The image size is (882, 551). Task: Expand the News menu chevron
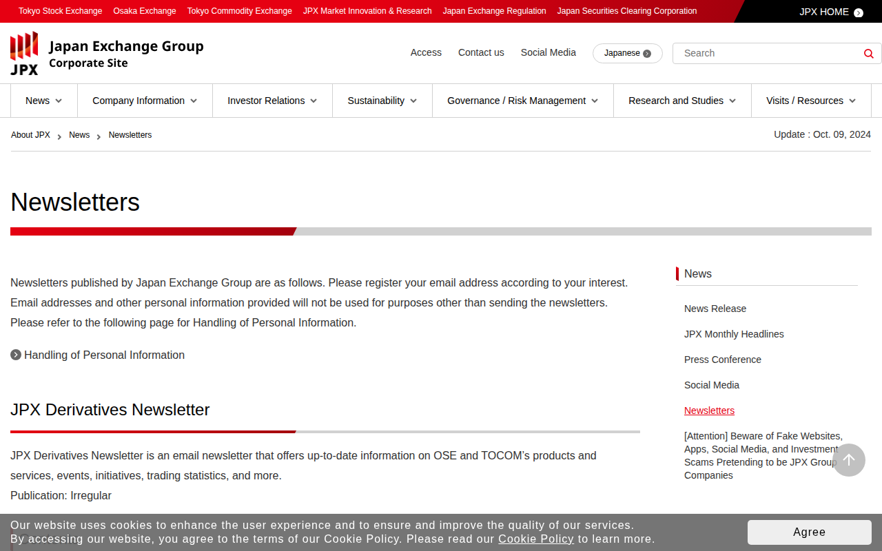tap(59, 101)
